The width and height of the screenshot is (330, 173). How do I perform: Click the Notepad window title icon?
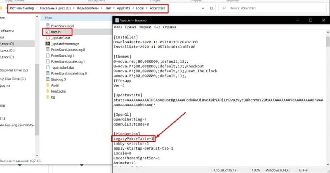coord(117,20)
